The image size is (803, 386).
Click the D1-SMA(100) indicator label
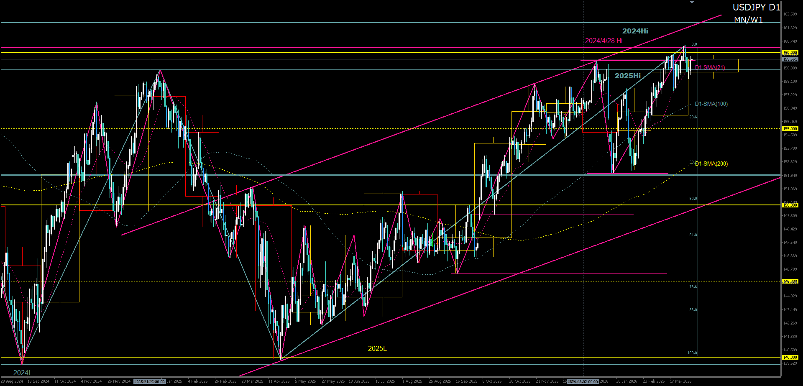tap(711, 104)
